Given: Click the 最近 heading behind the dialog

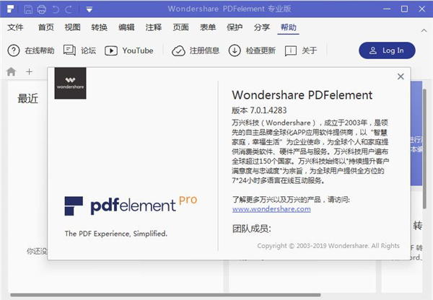Looking at the screenshot, I should tap(28, 98).
